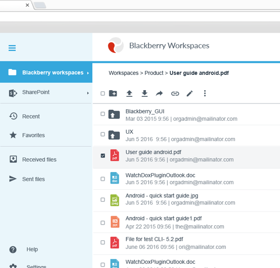Click the Received files inbox icon
Viewport: 280px width, 268px height.
click(x=13, y=159)
